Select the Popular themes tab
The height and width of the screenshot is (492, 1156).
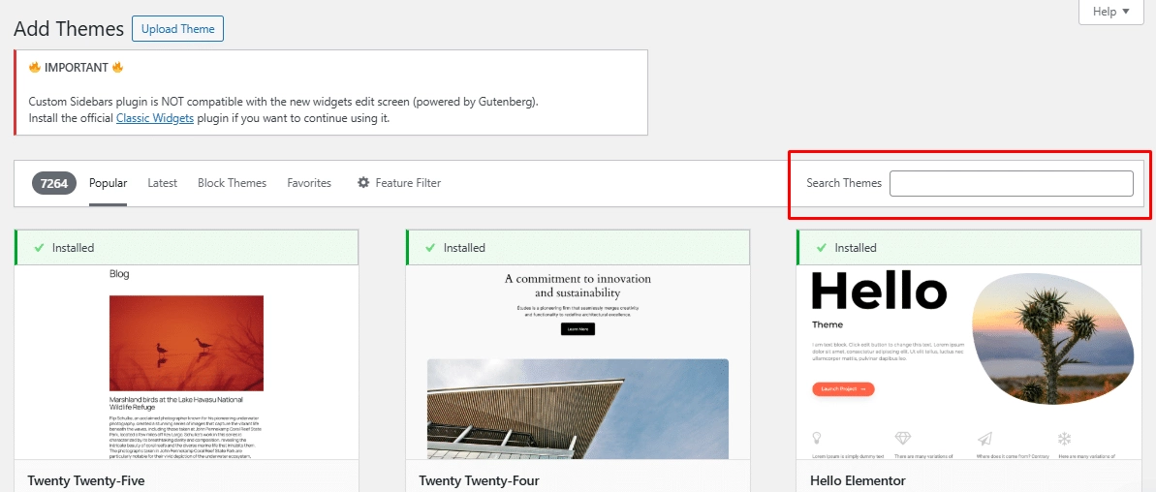(108, 183)
